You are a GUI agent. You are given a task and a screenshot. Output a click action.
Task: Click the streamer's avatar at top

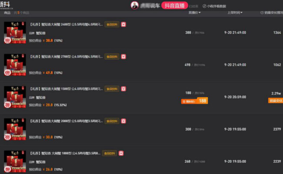coord(135,5)
